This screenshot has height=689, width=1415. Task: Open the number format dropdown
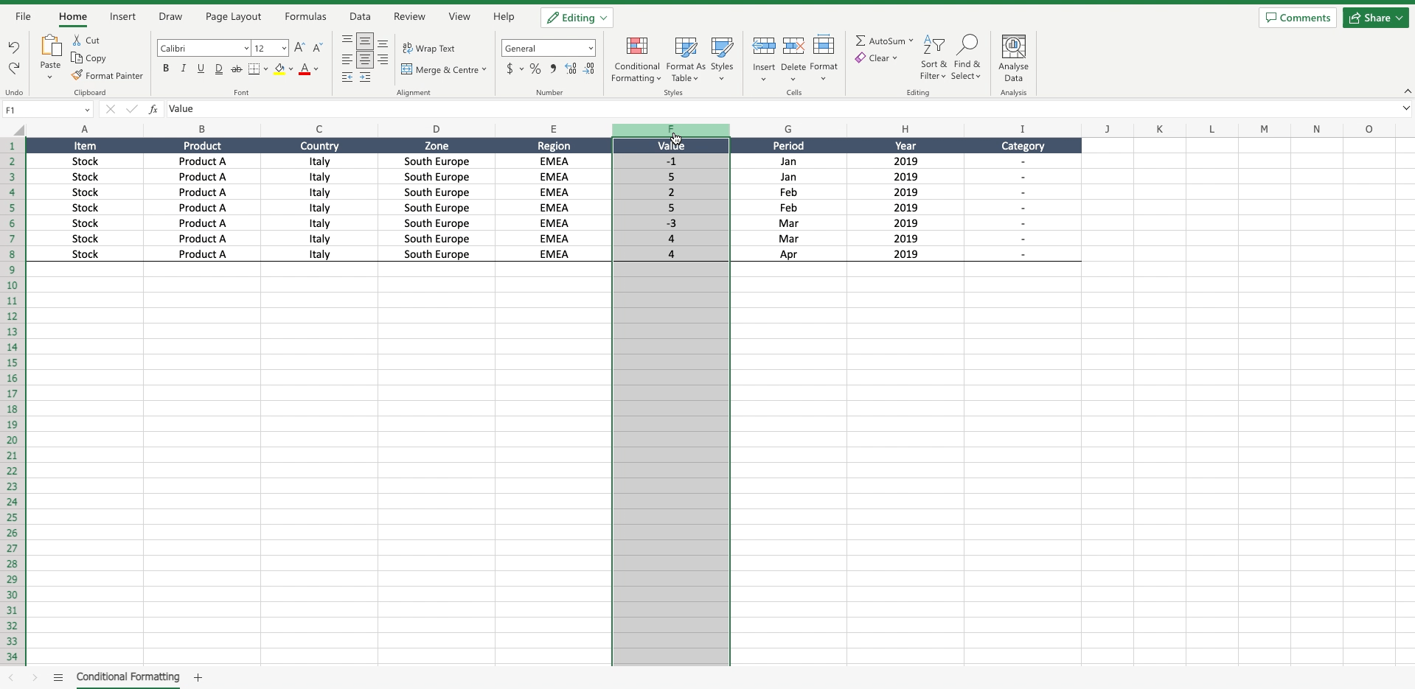tap(590, 47)
